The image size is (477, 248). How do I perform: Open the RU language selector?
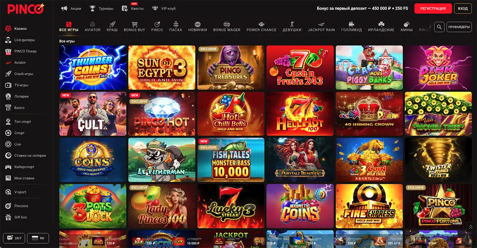(38, 238)
